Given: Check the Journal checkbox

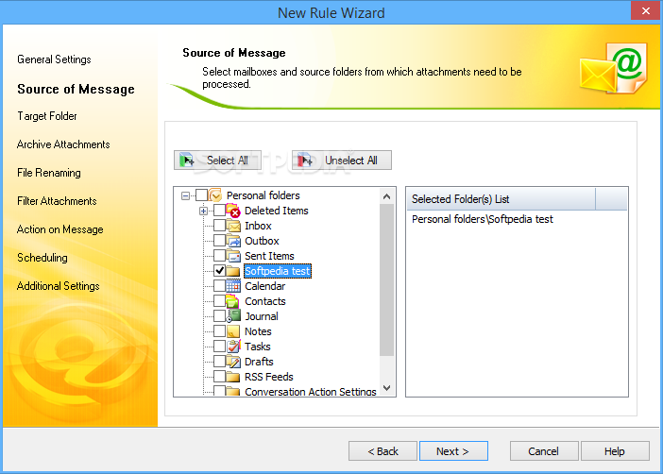Looking at the screenshot, I should pyautogui.click(x=219, y=316).
